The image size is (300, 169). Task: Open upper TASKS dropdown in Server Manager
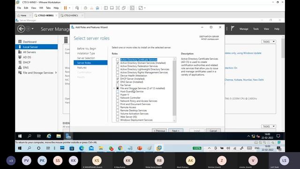(x=269, y=42)
